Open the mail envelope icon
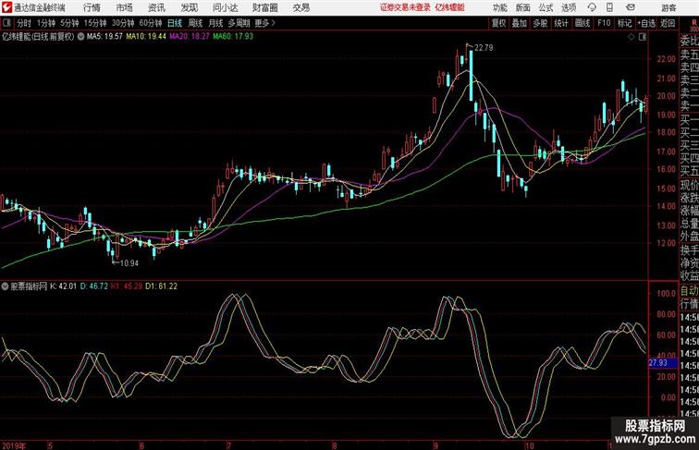699x450 pixels. 631,7
